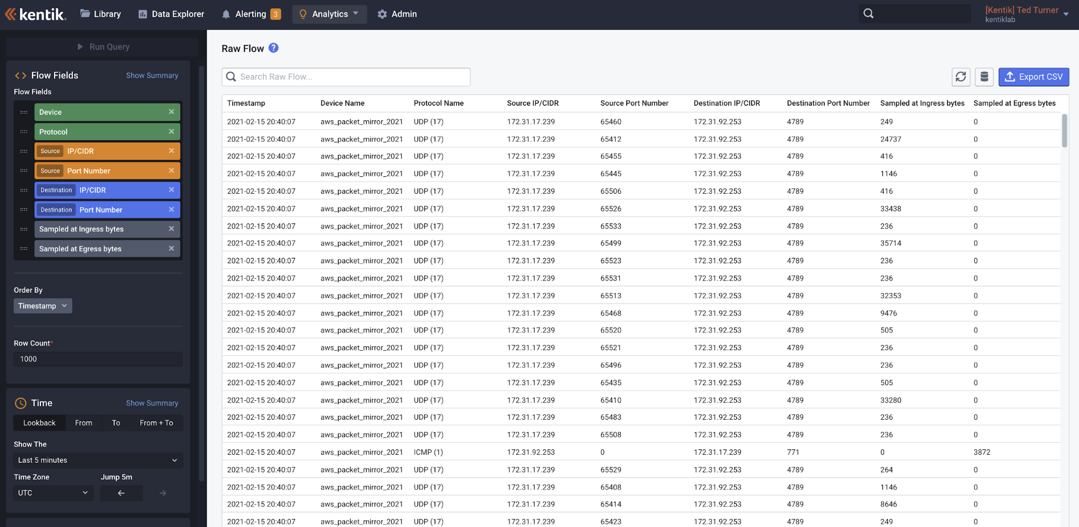Click the refresh icon button
1079x527 pixels.
961,77
